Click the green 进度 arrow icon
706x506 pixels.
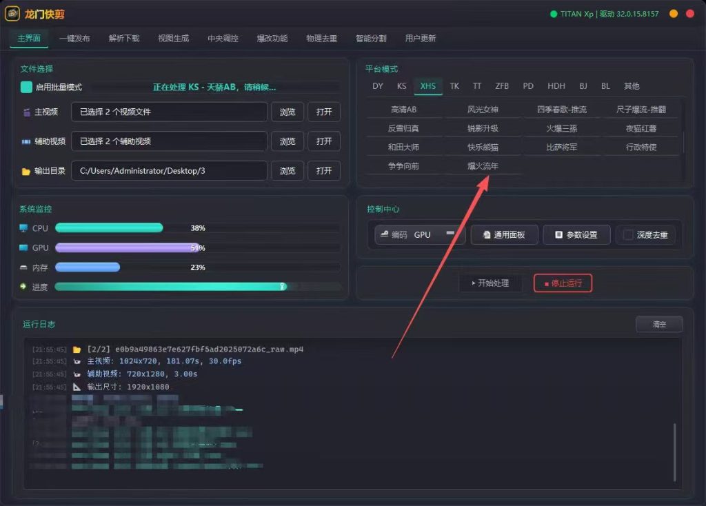pyautogui.click(x=23, y=286)
